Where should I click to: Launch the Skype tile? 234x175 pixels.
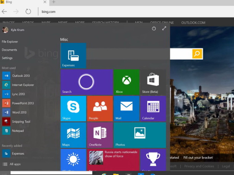(73, 109)
